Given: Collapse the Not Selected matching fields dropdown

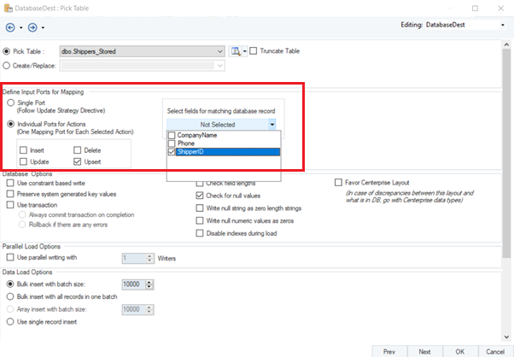Looking at the screenshot, I should point(272,125).
